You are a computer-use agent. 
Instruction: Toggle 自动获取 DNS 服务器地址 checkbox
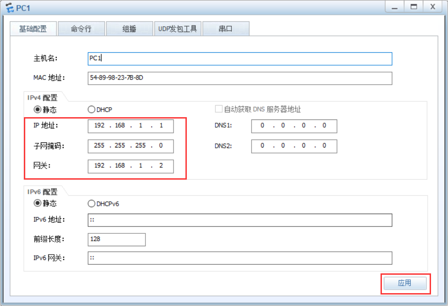point(218,109)
